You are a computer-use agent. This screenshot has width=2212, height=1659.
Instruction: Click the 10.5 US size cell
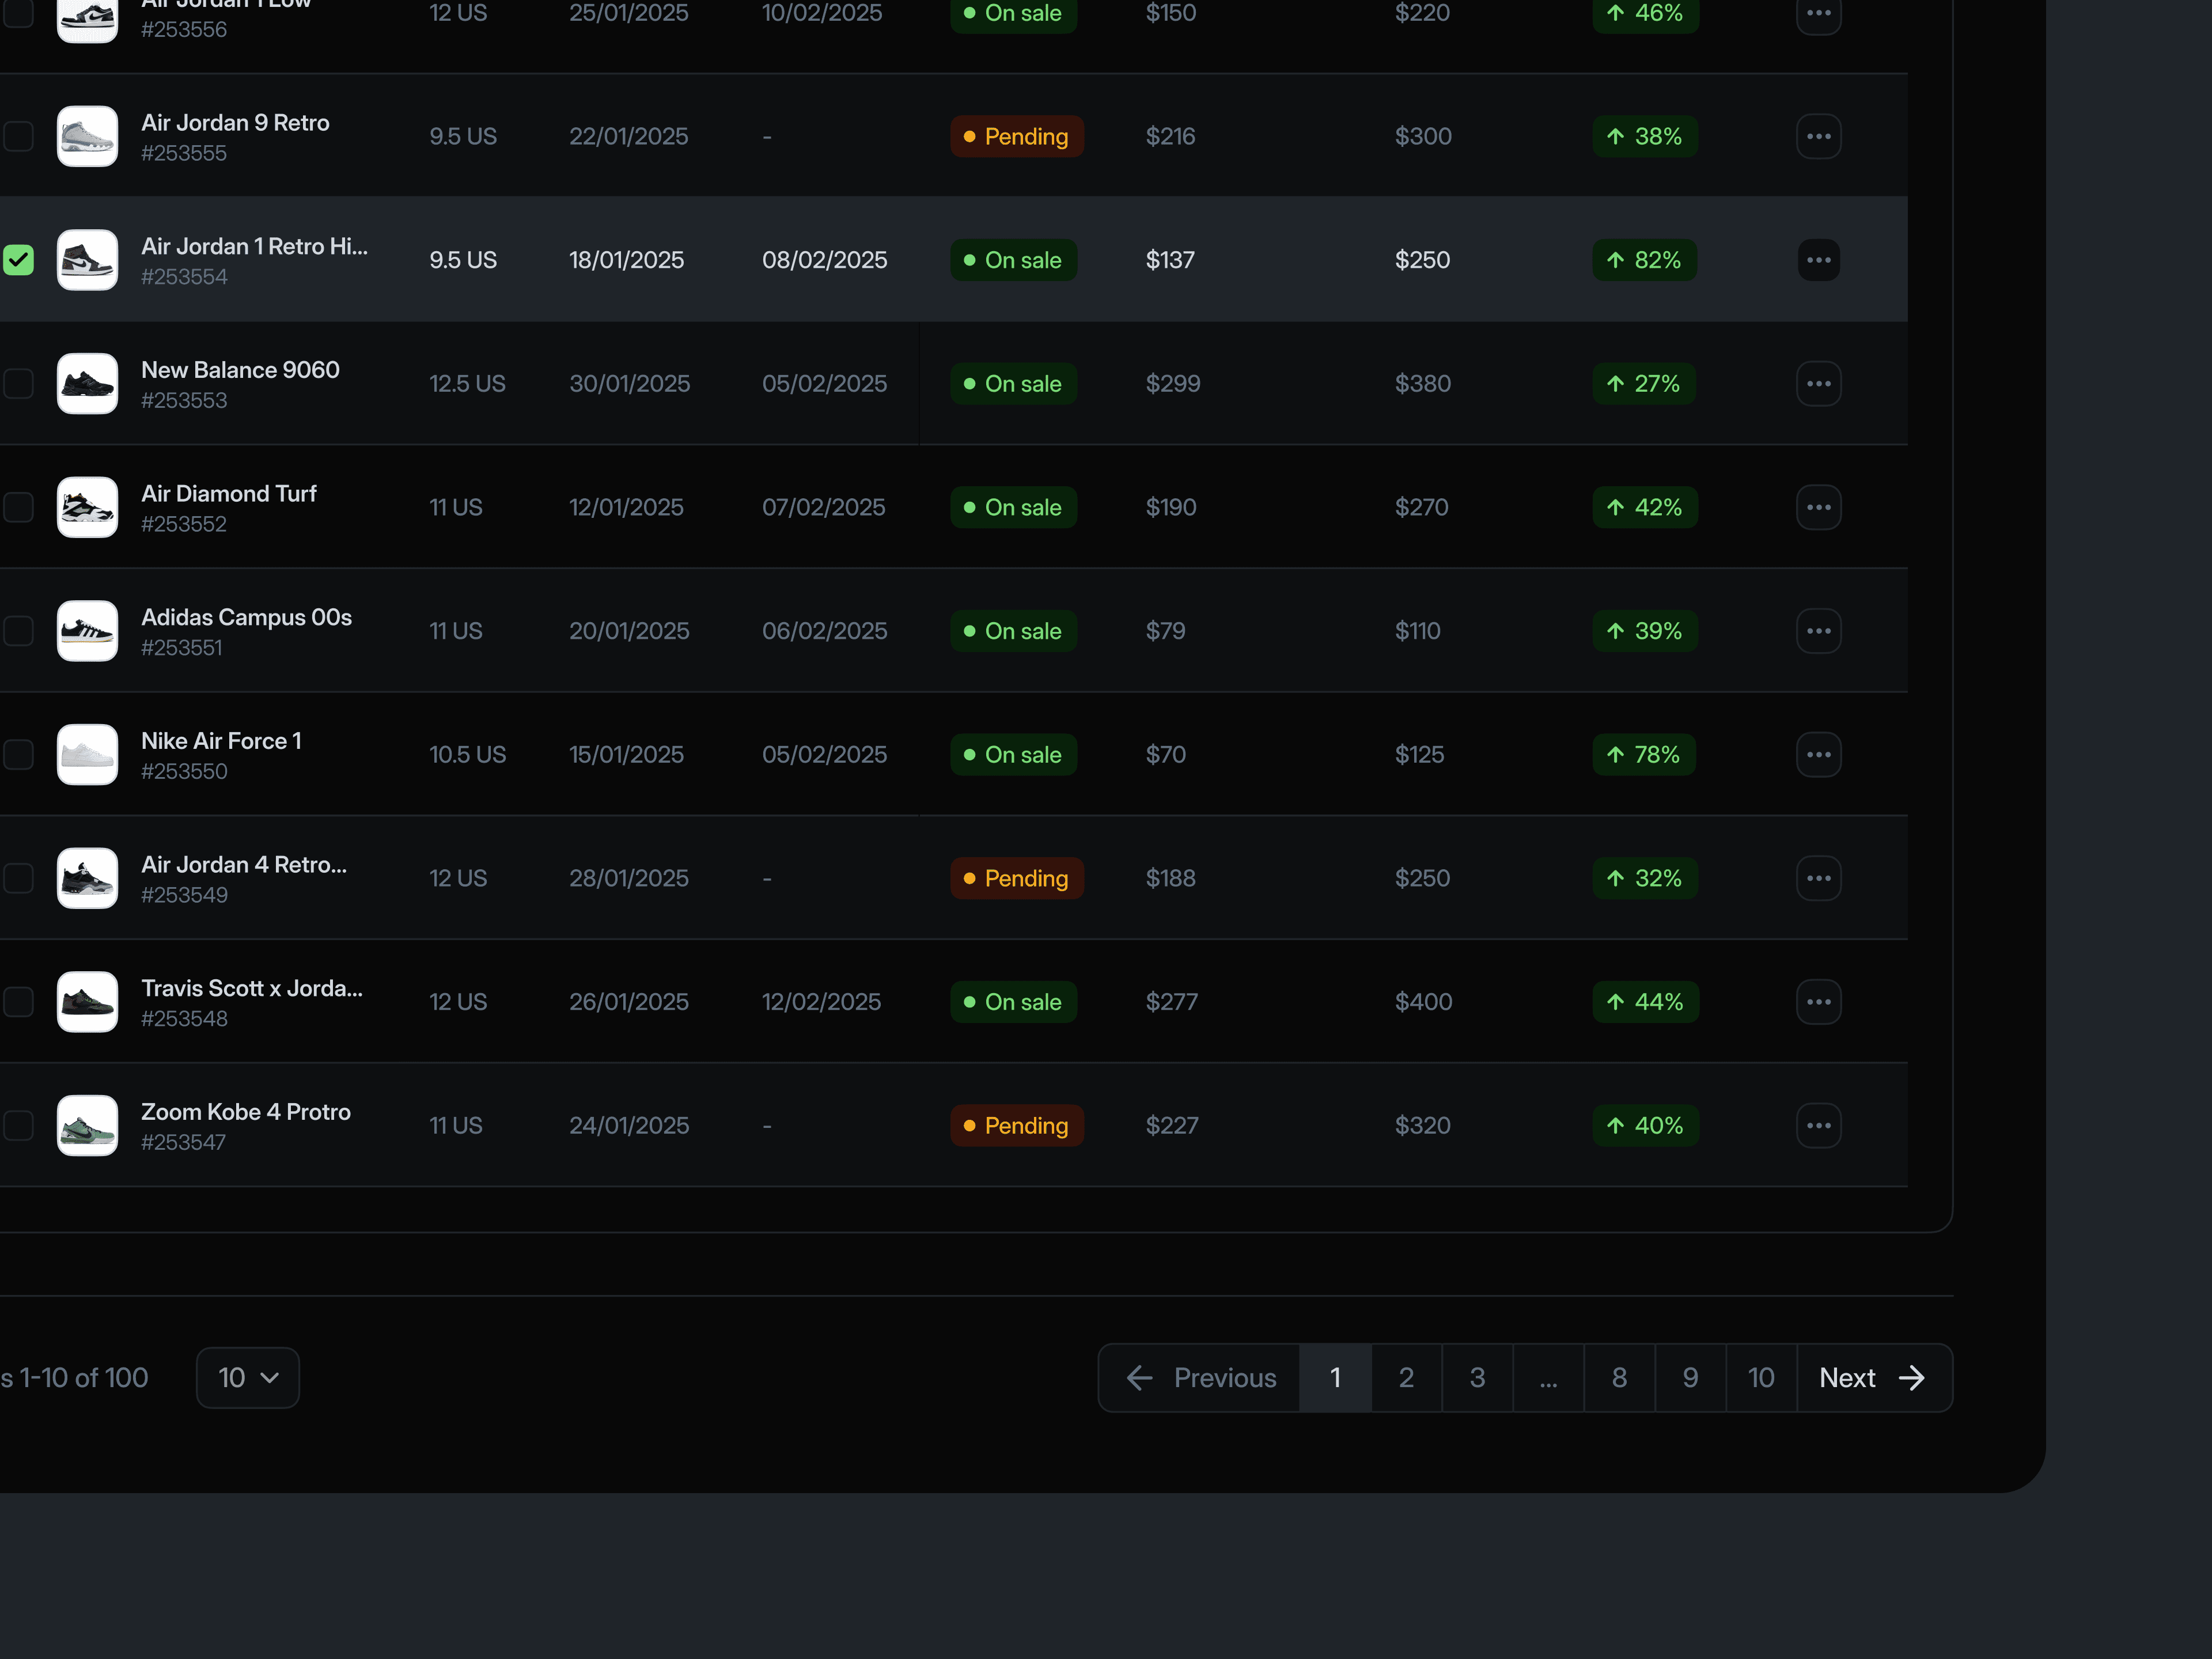[x=467, y=755]
